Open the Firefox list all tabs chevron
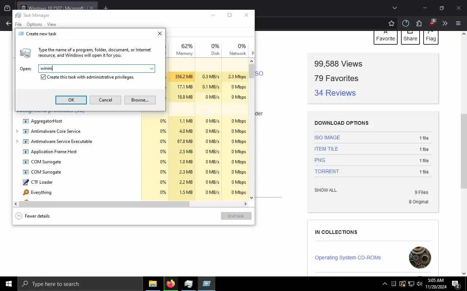 394,8
